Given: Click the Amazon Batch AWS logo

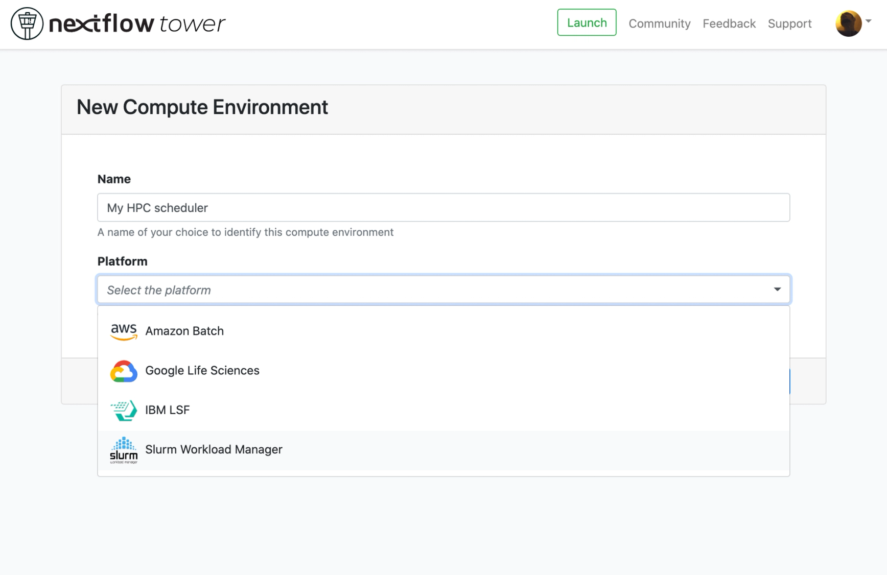Looking at the screenshot, I should (x=124, y=331).
